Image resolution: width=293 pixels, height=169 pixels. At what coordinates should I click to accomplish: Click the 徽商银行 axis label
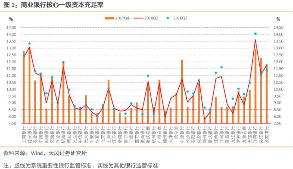(143, 135)
